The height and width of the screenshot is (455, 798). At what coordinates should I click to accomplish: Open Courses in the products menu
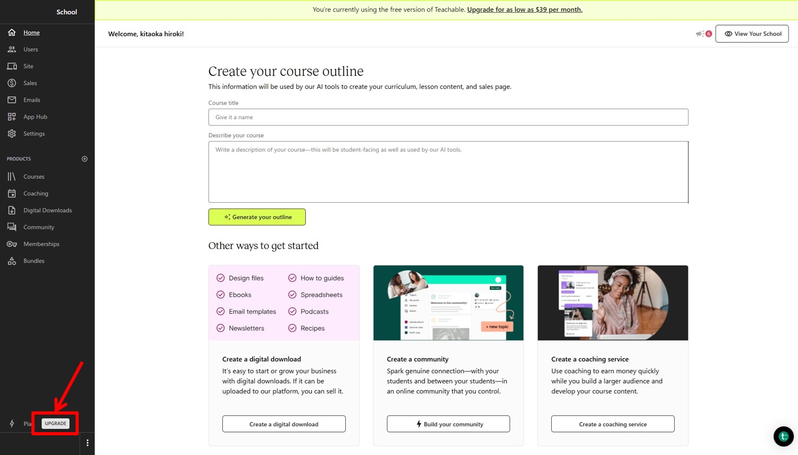(x=34, y=177)
